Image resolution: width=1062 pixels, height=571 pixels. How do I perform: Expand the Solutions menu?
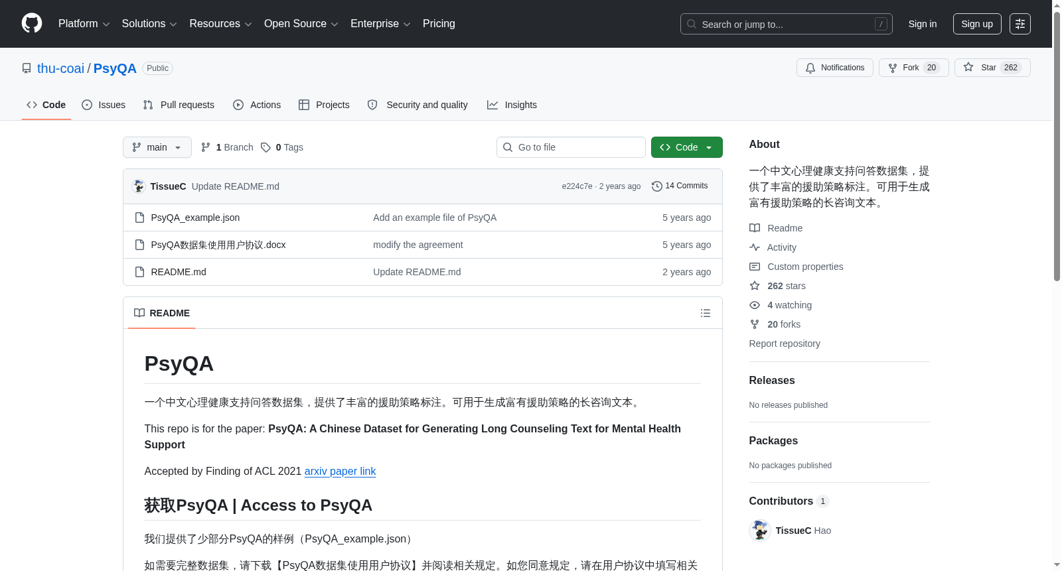click(149, 24)
